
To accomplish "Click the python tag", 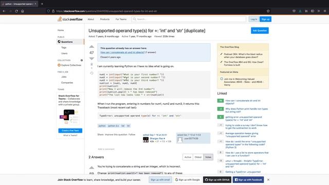I will [x=102, y=126].
